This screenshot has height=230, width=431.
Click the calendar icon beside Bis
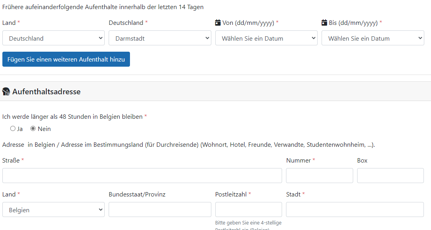[324, 23]
